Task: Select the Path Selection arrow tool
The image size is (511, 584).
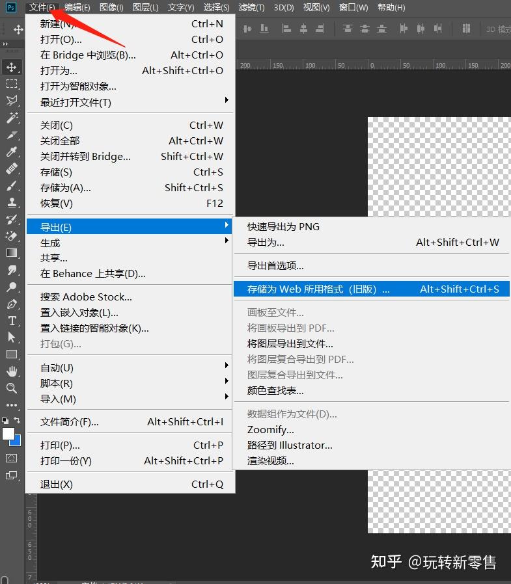Action: (x=12, y=338)
